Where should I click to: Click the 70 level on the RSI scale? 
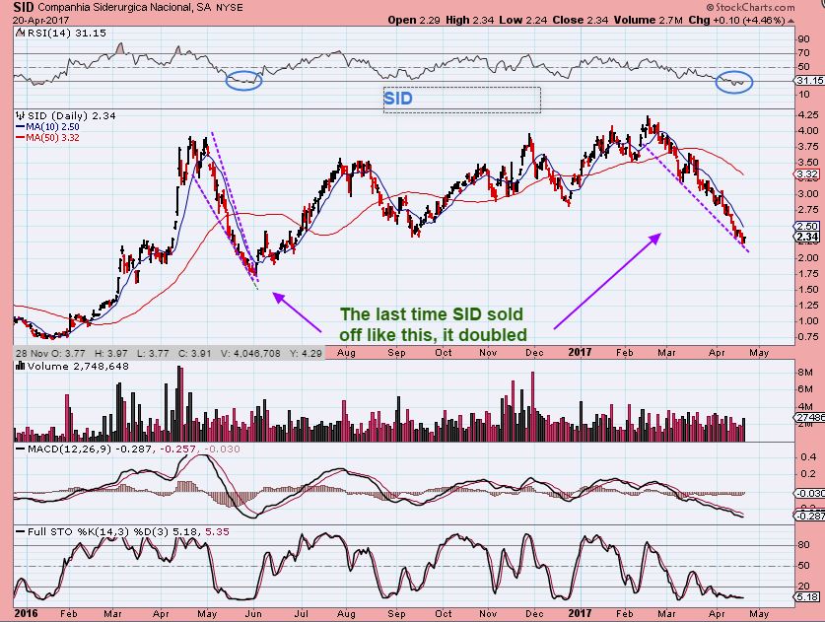pos(803,53)
